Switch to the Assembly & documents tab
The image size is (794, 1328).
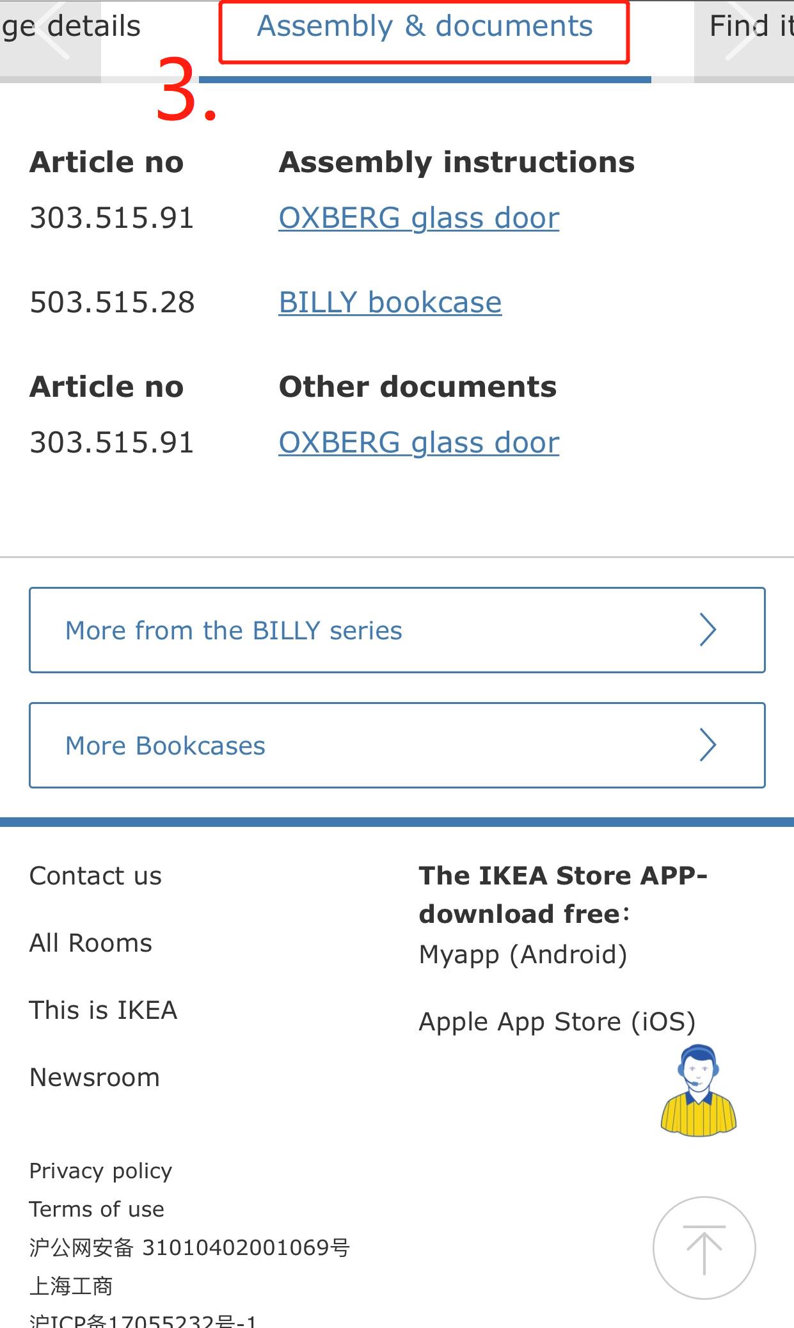(x=424, y=27)
